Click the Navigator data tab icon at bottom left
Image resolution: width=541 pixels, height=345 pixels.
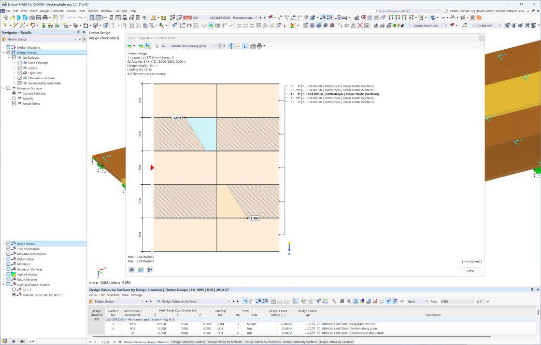tap(4, 341)
